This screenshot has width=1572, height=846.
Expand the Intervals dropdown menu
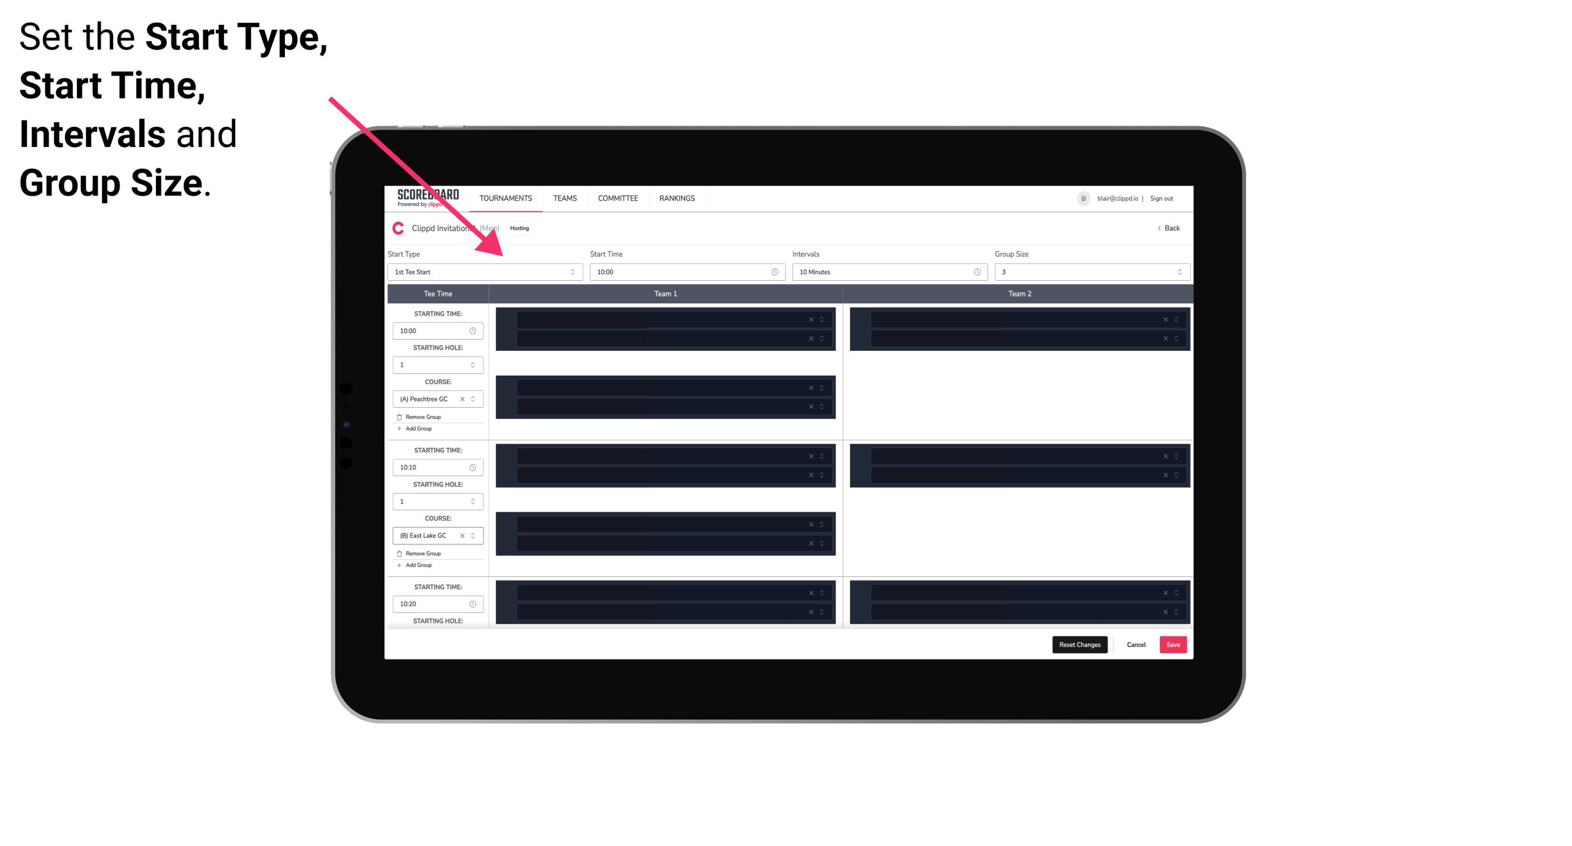pos(889,272)
